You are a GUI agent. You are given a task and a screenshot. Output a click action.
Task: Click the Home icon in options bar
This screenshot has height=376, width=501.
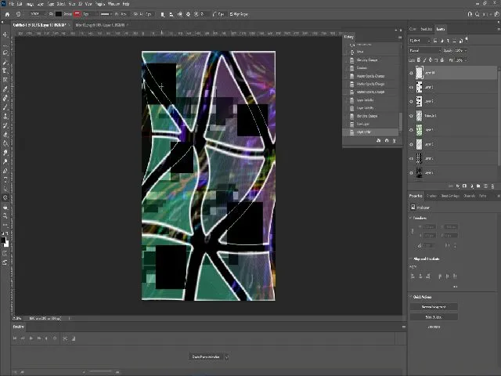7,14
